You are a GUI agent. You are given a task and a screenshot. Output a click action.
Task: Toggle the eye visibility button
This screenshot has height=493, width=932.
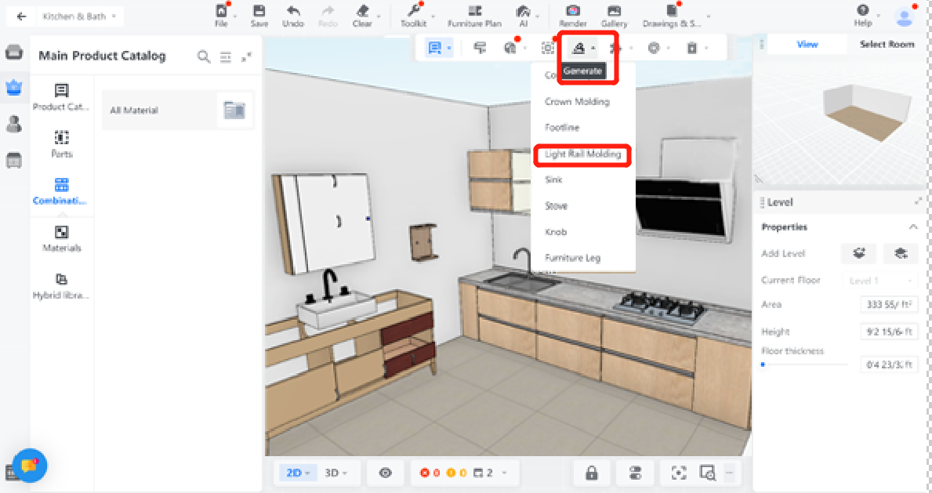coord(385,473)
